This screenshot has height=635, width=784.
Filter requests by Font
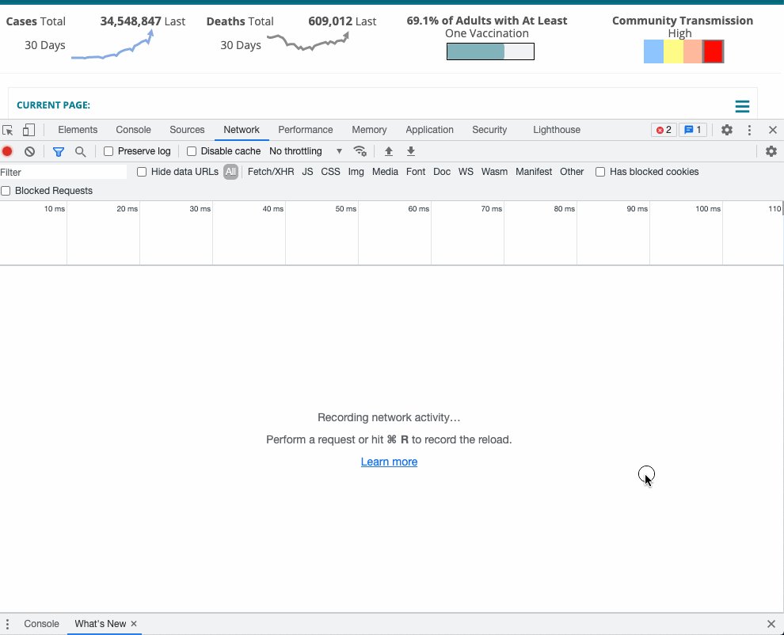coord(416,172)
